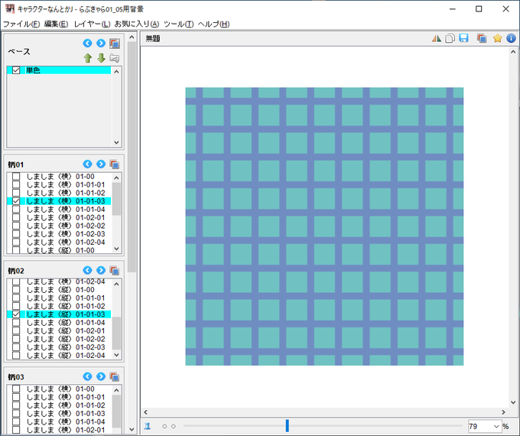The image size is (520, 436).
Task: Check しましま（縦）01-01-04 in 柄02
Action: (16, 323)
